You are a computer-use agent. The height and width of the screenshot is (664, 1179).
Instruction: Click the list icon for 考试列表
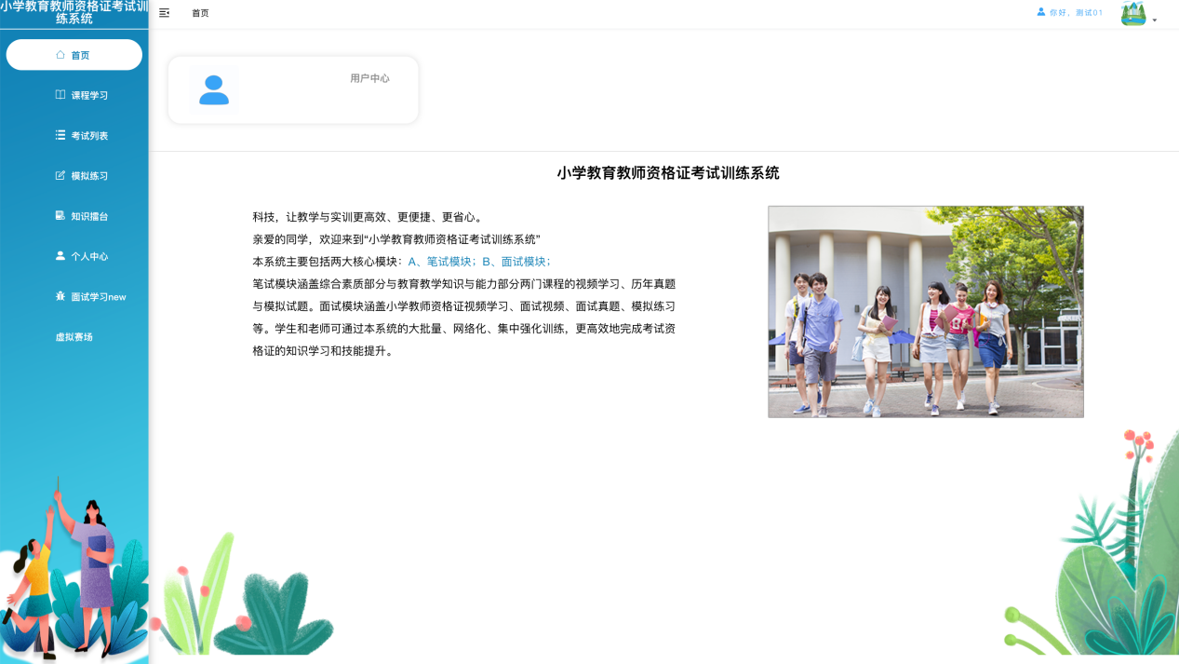click(60, 135)
